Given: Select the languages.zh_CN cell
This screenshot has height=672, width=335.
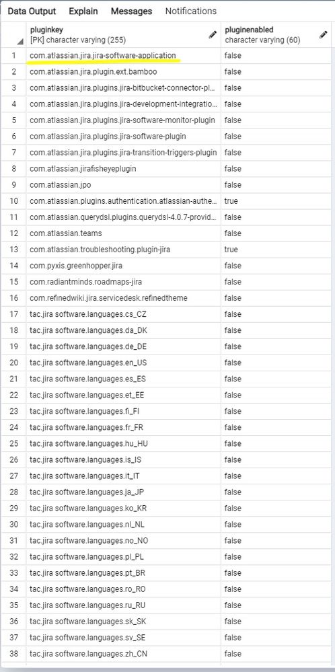Looking at the screenshot, I should click(x=123, y=654).
